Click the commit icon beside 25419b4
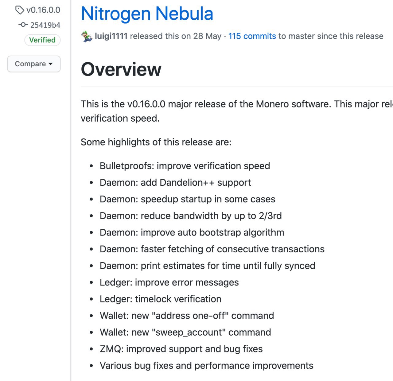 (23, 25)
